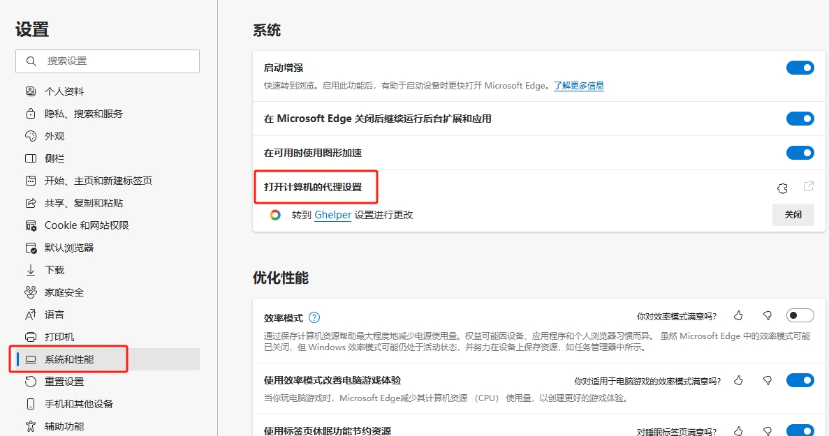Click inside the 搜索设置 search box
The height and width of the screenshot is (436, 829).
pyautogui.click(x=108, y=61)
